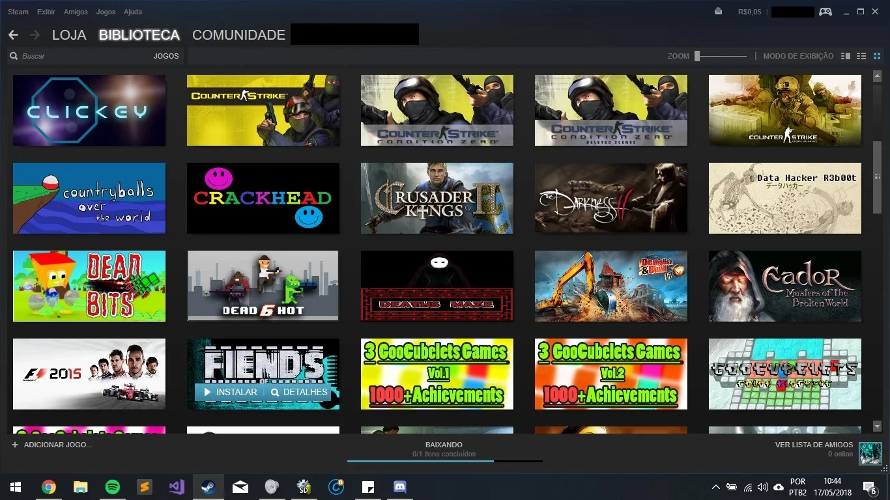This screenshot has width=890, height=500.
Task: Open the Wi-Fi network tray icon
Action: coord(747,487)
